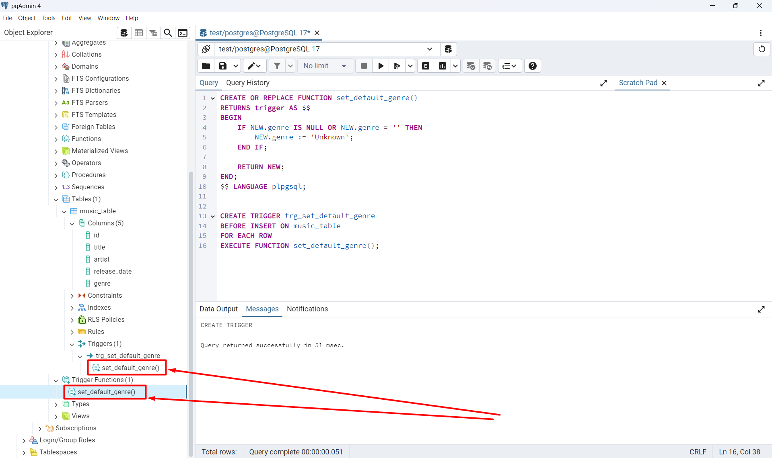
Task: Switch to the Query History tab
Action: pyautogui.click(x=247, y=83)
